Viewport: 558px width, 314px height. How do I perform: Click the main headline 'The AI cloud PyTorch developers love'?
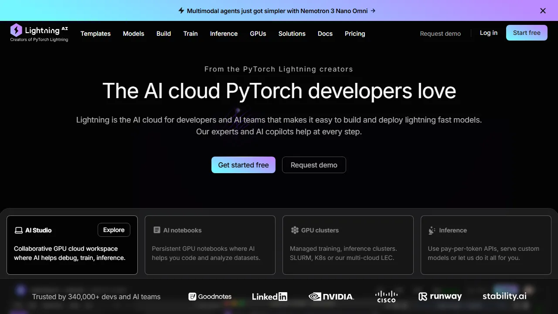click(x=279, y=91)
